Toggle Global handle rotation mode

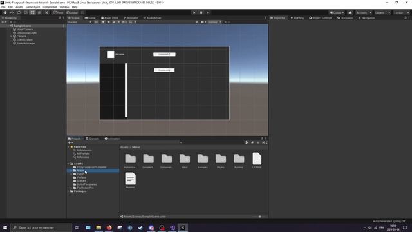[x=72, y=13]
